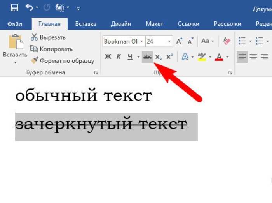Switch to the Дизайн tab
Screen dimensions: 272x203
121,24
